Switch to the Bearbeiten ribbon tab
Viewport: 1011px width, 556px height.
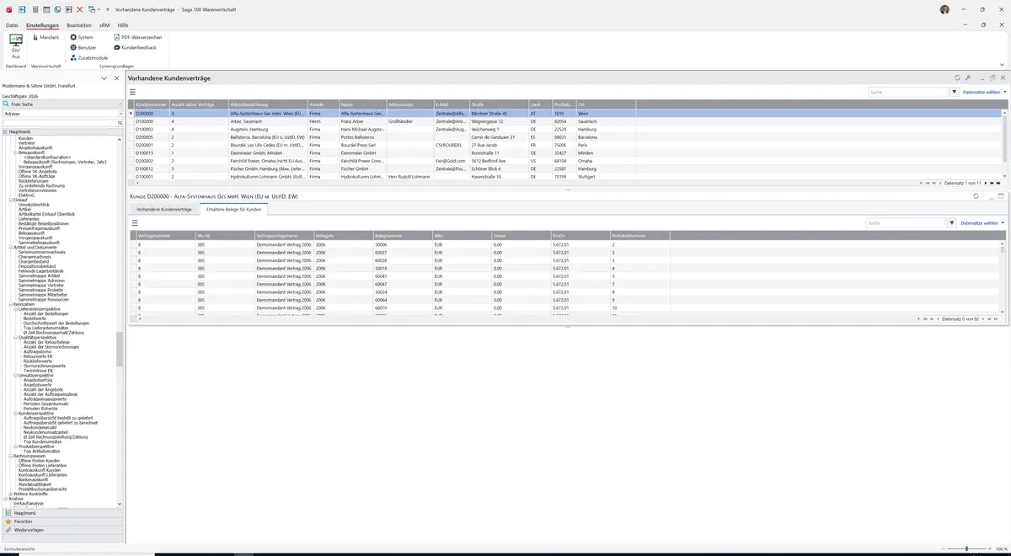click(79, 25)
